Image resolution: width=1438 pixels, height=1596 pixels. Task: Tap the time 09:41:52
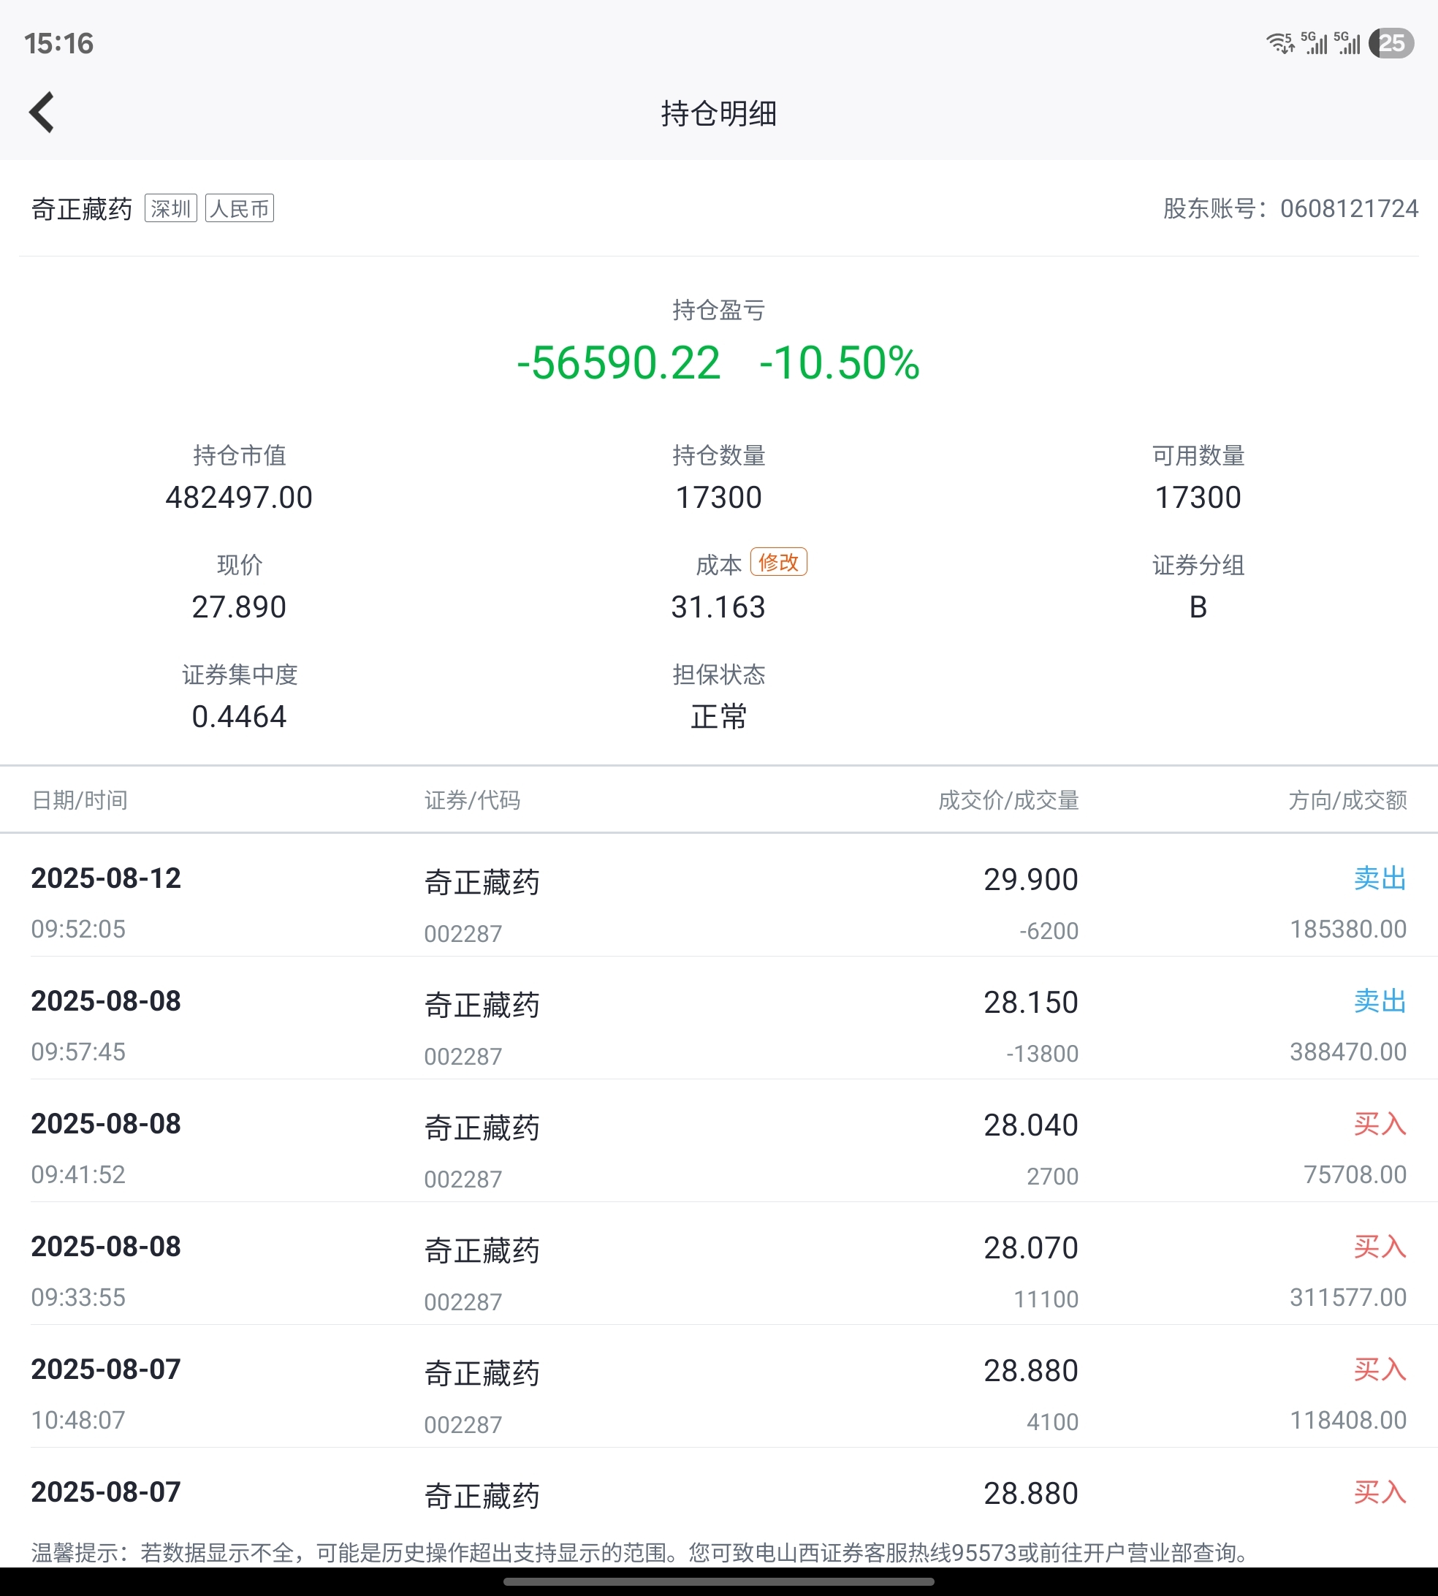[78, 1174]
